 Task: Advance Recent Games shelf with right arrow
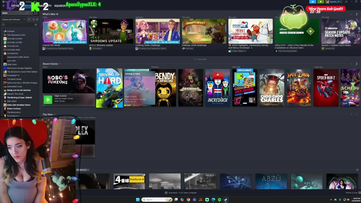coord(356,64)
